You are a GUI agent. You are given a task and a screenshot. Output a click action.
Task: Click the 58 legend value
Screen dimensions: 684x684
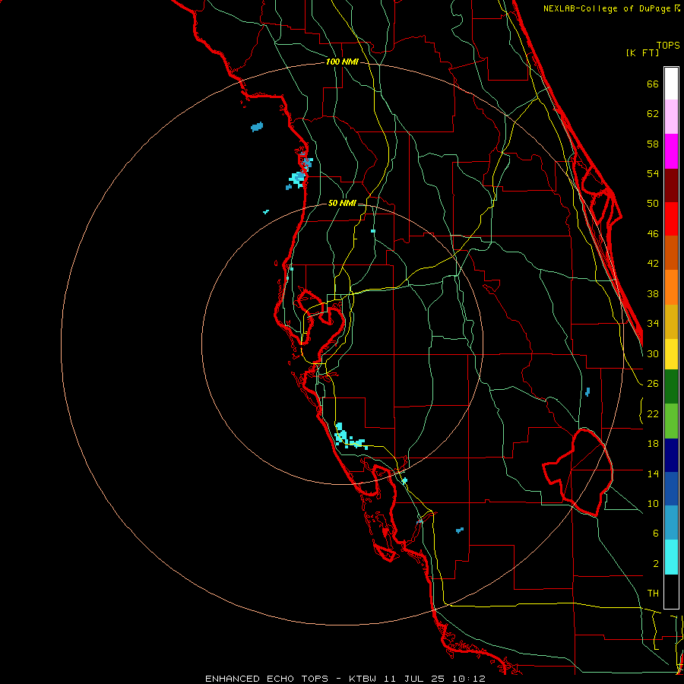click(653, 144)
